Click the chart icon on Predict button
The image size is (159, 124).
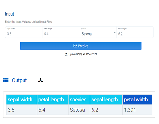click(x=75, y=46)
